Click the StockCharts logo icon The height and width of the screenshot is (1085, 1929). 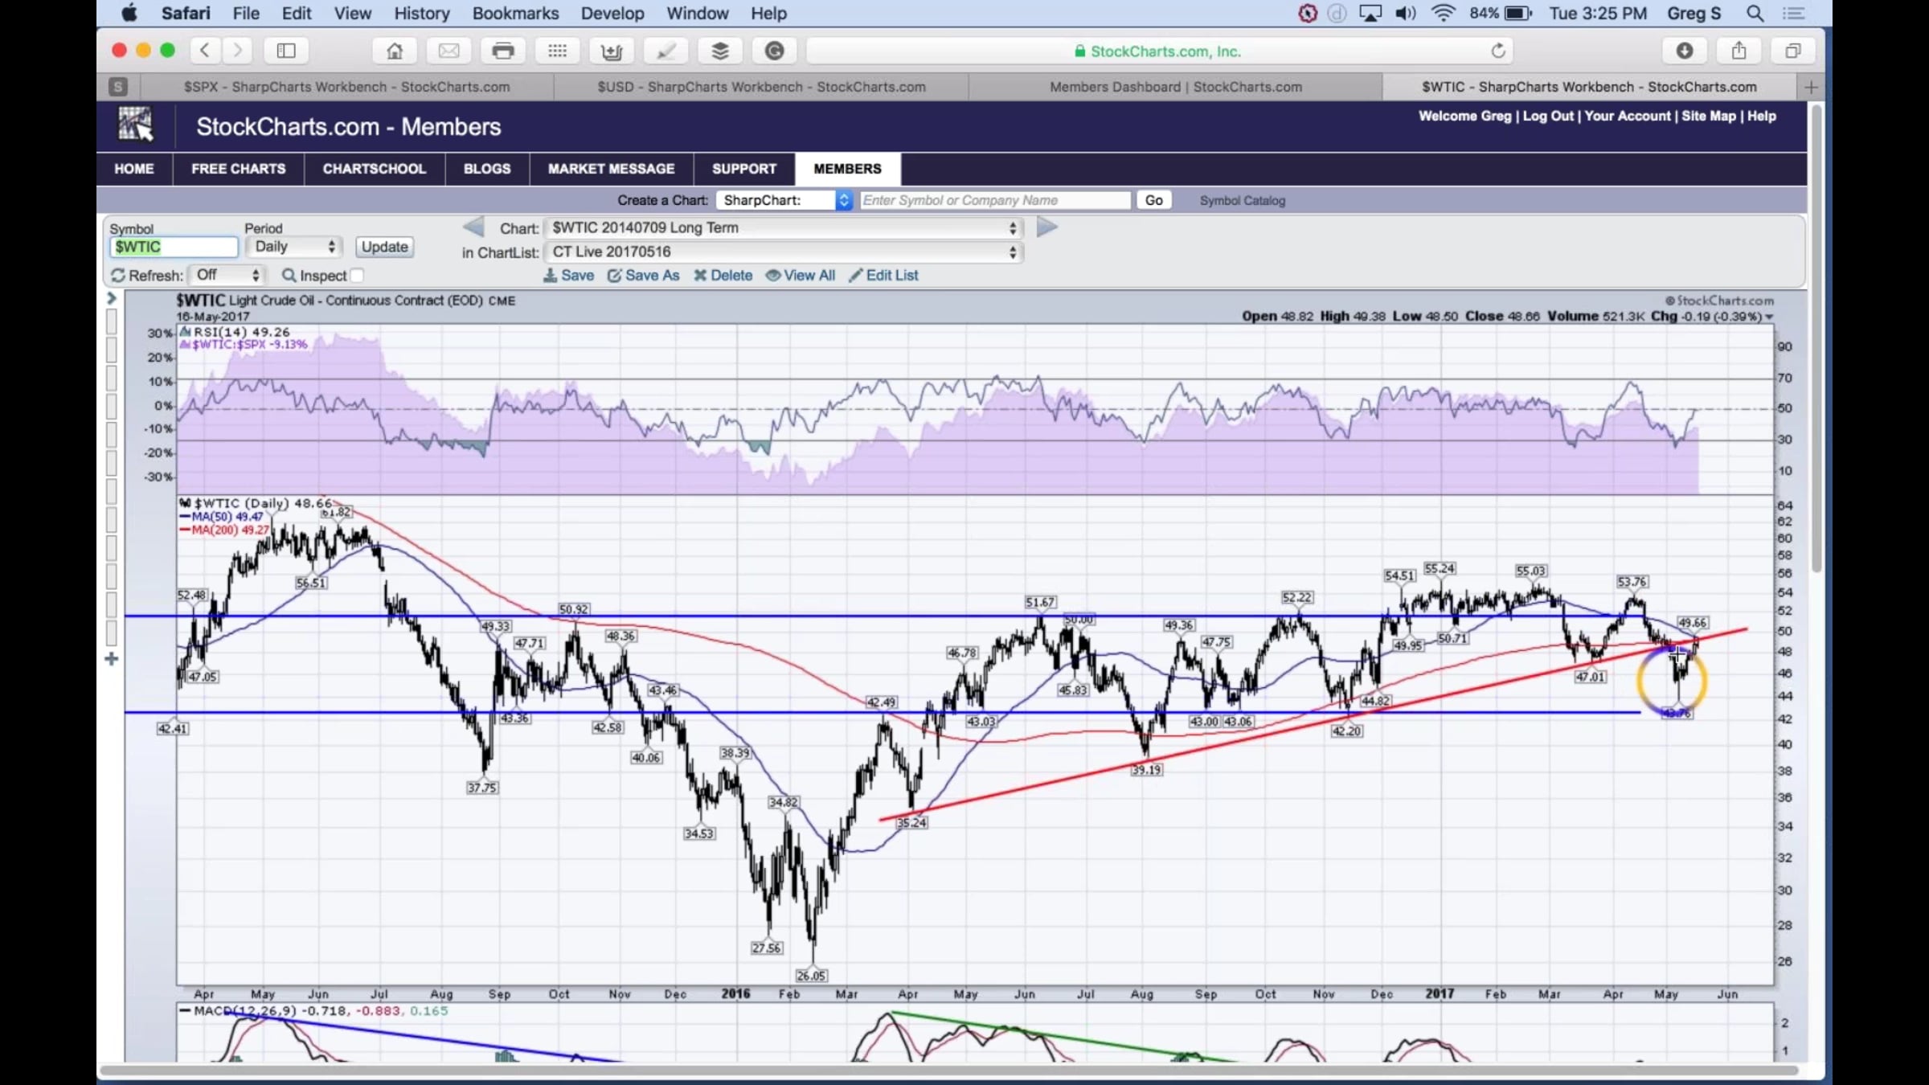pos(135,125)
